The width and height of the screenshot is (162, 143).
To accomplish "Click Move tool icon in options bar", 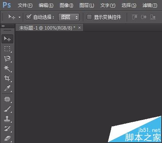I will tap(12, 17).
